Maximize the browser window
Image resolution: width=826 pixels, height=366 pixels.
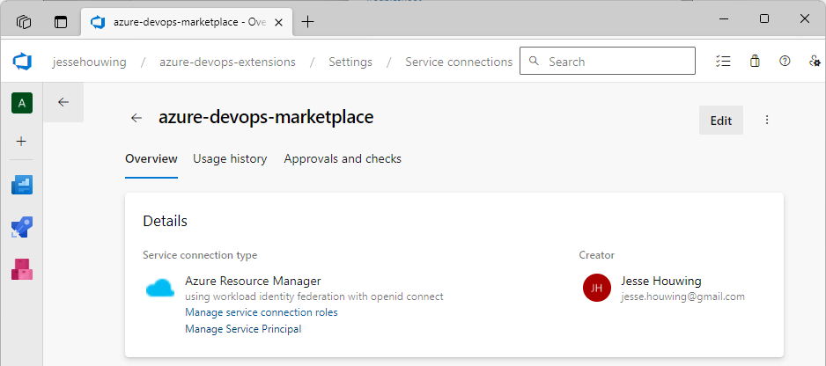click(x=763, y=19)
